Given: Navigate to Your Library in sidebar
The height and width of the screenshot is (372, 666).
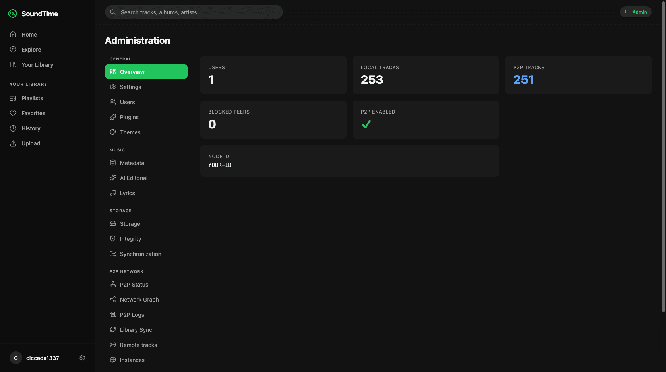Looking at the screenshot, I should (x=37, y=64).
